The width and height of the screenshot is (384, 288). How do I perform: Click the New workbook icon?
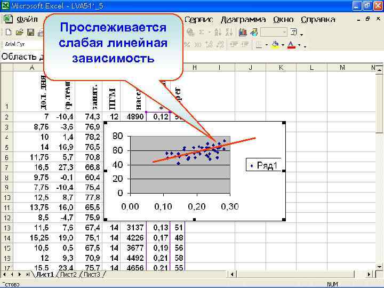[9, 32]
